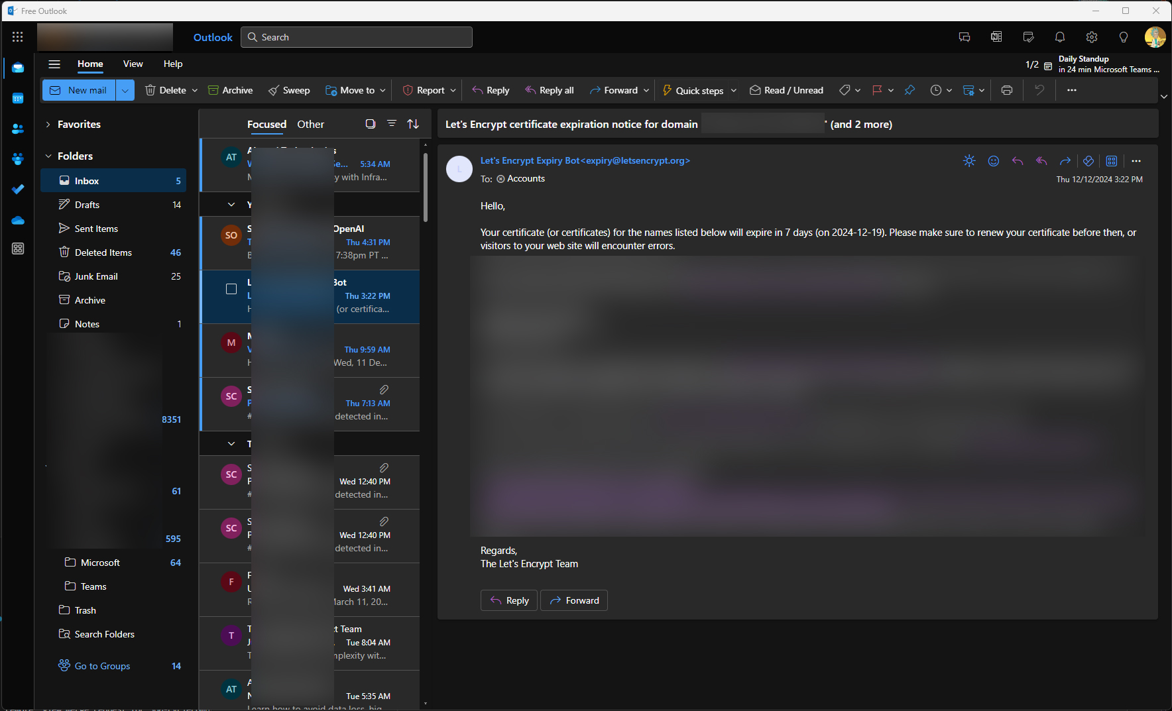The height and width of the screenshot is (711, 1172).
Task: Pin the message with pin icon
Action: 909,90
